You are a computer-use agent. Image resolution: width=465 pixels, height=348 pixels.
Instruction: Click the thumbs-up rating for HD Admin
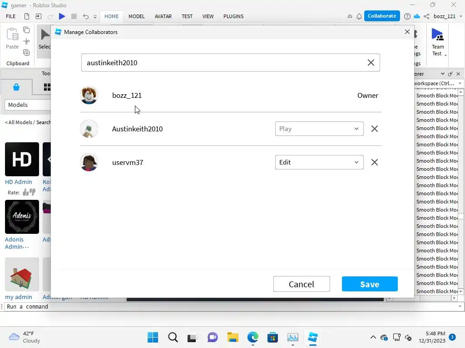tap(25, 193)
